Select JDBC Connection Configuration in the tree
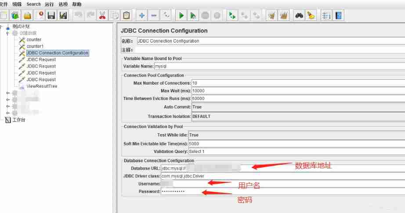The image size is (405, 213). coord(58,53)
